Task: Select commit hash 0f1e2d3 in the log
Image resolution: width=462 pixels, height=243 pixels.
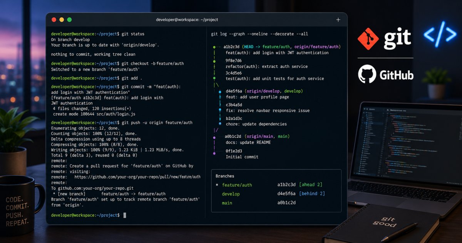Action: coord(234,151)
